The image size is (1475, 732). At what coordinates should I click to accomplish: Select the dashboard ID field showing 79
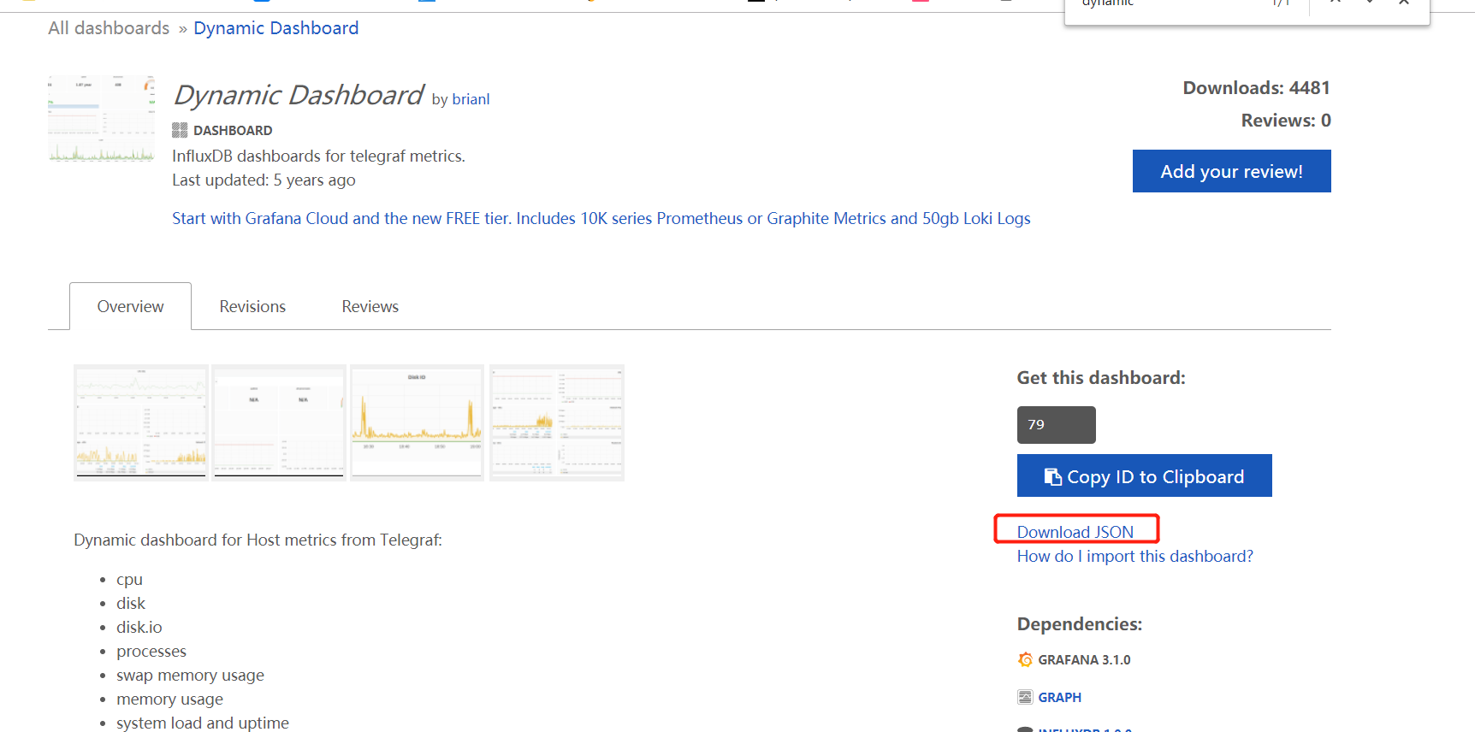[x=1056, y=425]
